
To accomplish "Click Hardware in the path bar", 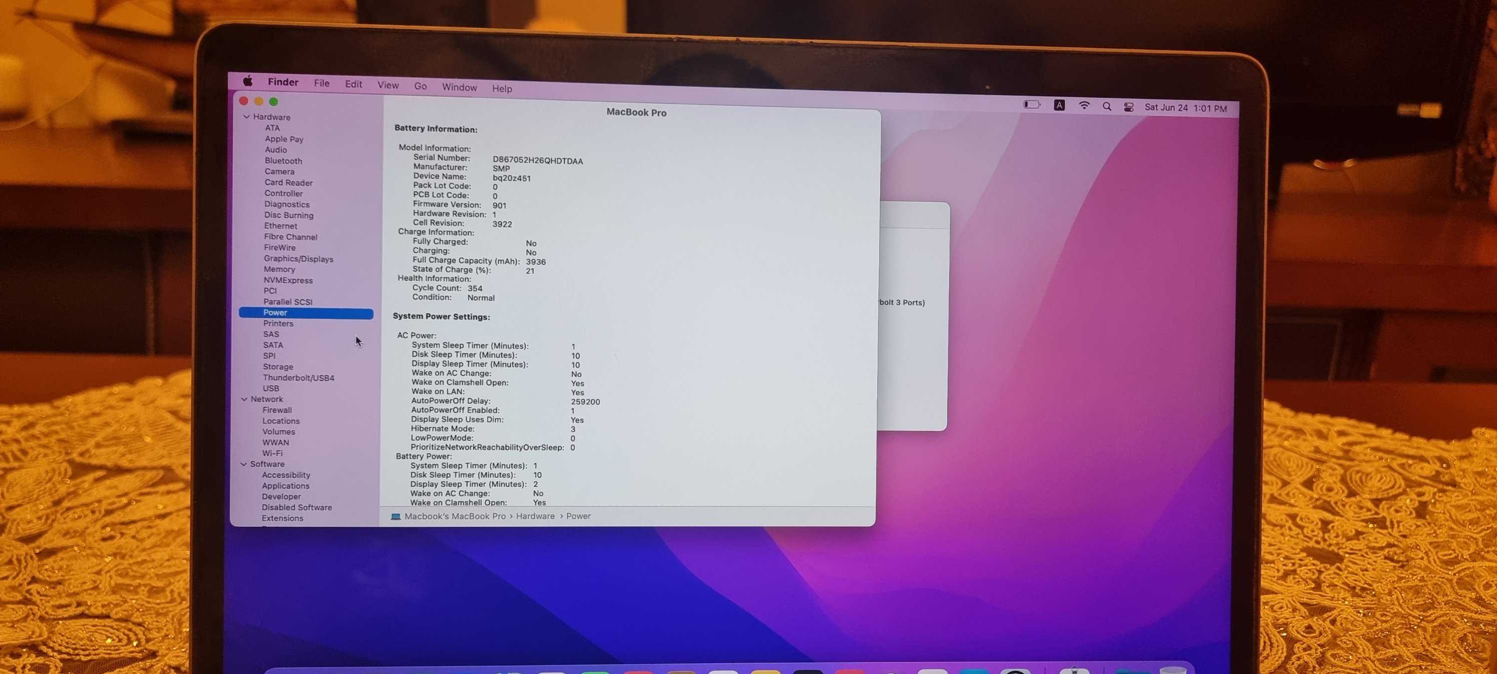I will pos(534,516).
